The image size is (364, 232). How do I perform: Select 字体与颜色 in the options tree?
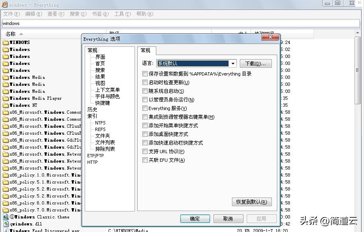[107, 96]
